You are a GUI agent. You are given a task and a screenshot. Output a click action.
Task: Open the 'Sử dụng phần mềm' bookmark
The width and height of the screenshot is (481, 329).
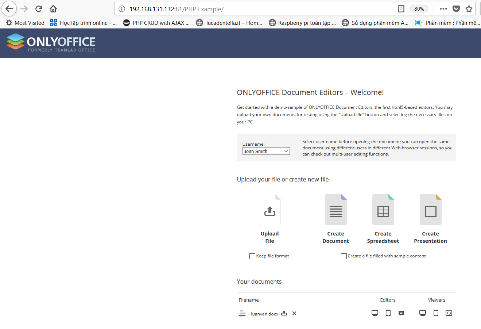(x=375, y=23)
